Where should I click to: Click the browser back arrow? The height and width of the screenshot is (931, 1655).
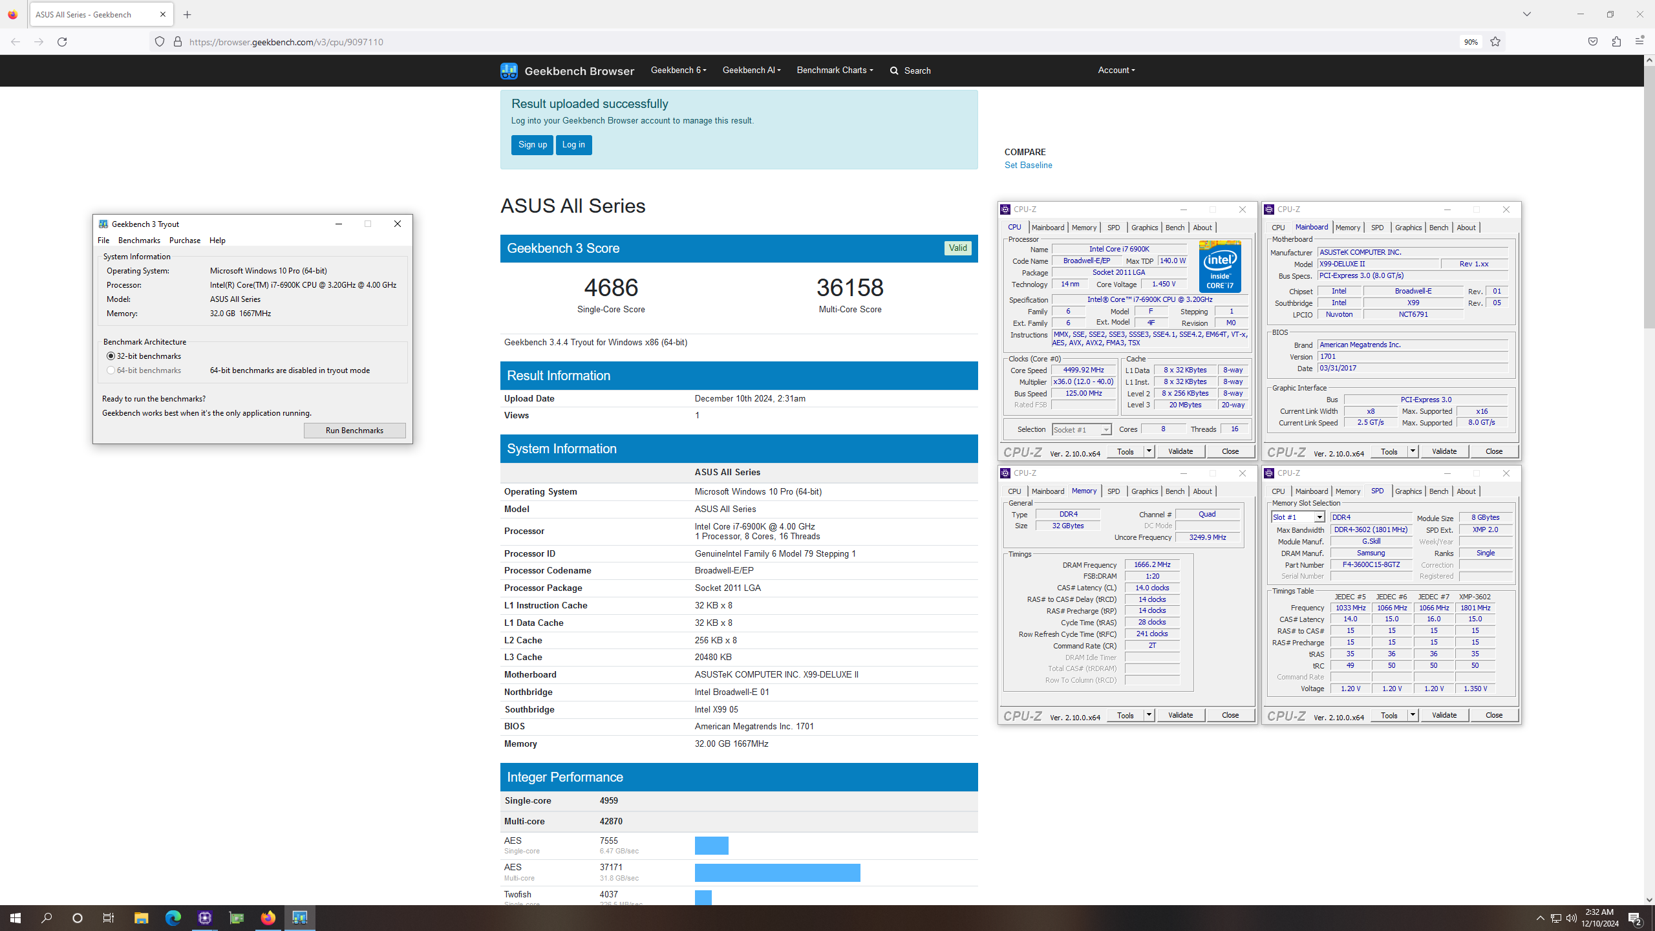click(x=16, y=42)
